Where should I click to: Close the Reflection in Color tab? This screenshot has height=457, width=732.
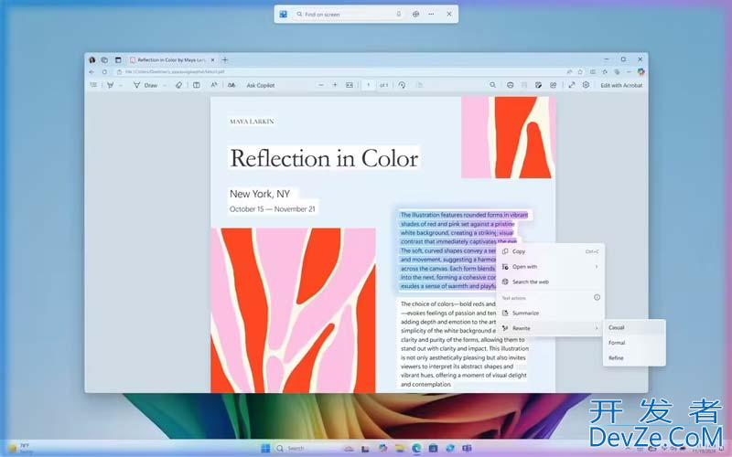(213, 59)
